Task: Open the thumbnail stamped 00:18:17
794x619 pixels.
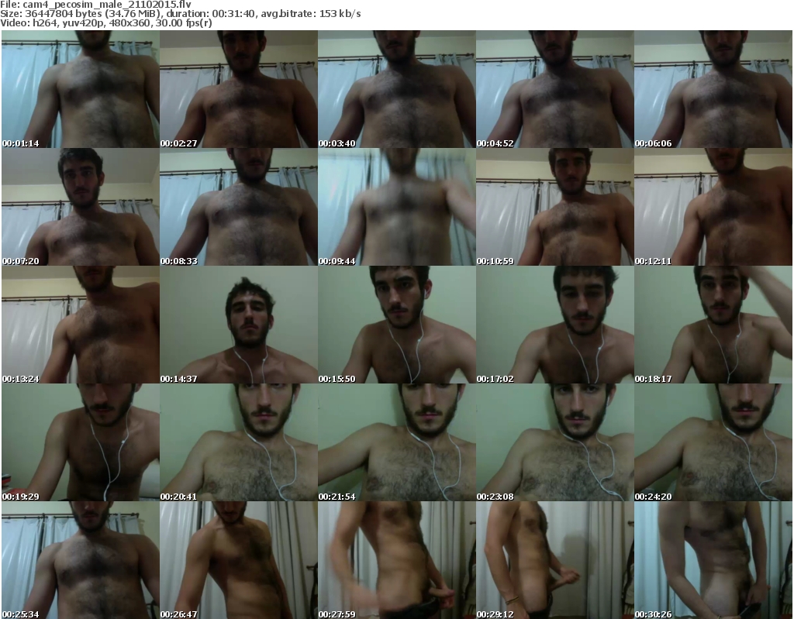Action: pos(713,325)
